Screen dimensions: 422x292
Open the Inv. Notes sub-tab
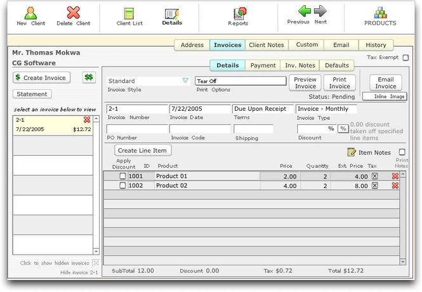(x=300, y=65)
